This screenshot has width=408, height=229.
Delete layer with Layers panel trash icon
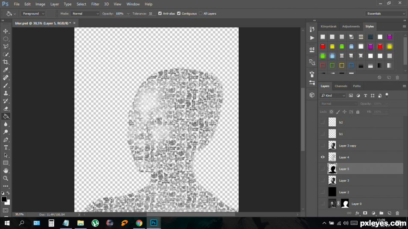(397, 213)
